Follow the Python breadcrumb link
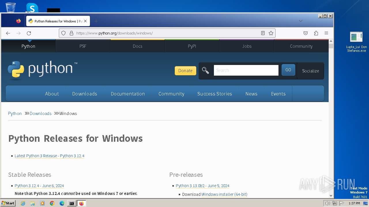This screenshot has width=369, height=207. [15, 114]
